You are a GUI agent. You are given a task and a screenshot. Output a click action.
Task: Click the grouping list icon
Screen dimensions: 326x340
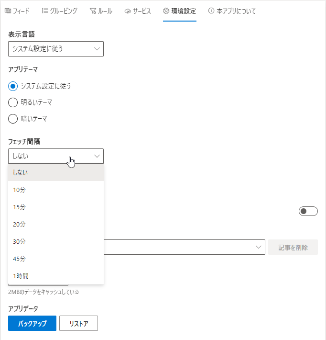(x=45, y=11)
